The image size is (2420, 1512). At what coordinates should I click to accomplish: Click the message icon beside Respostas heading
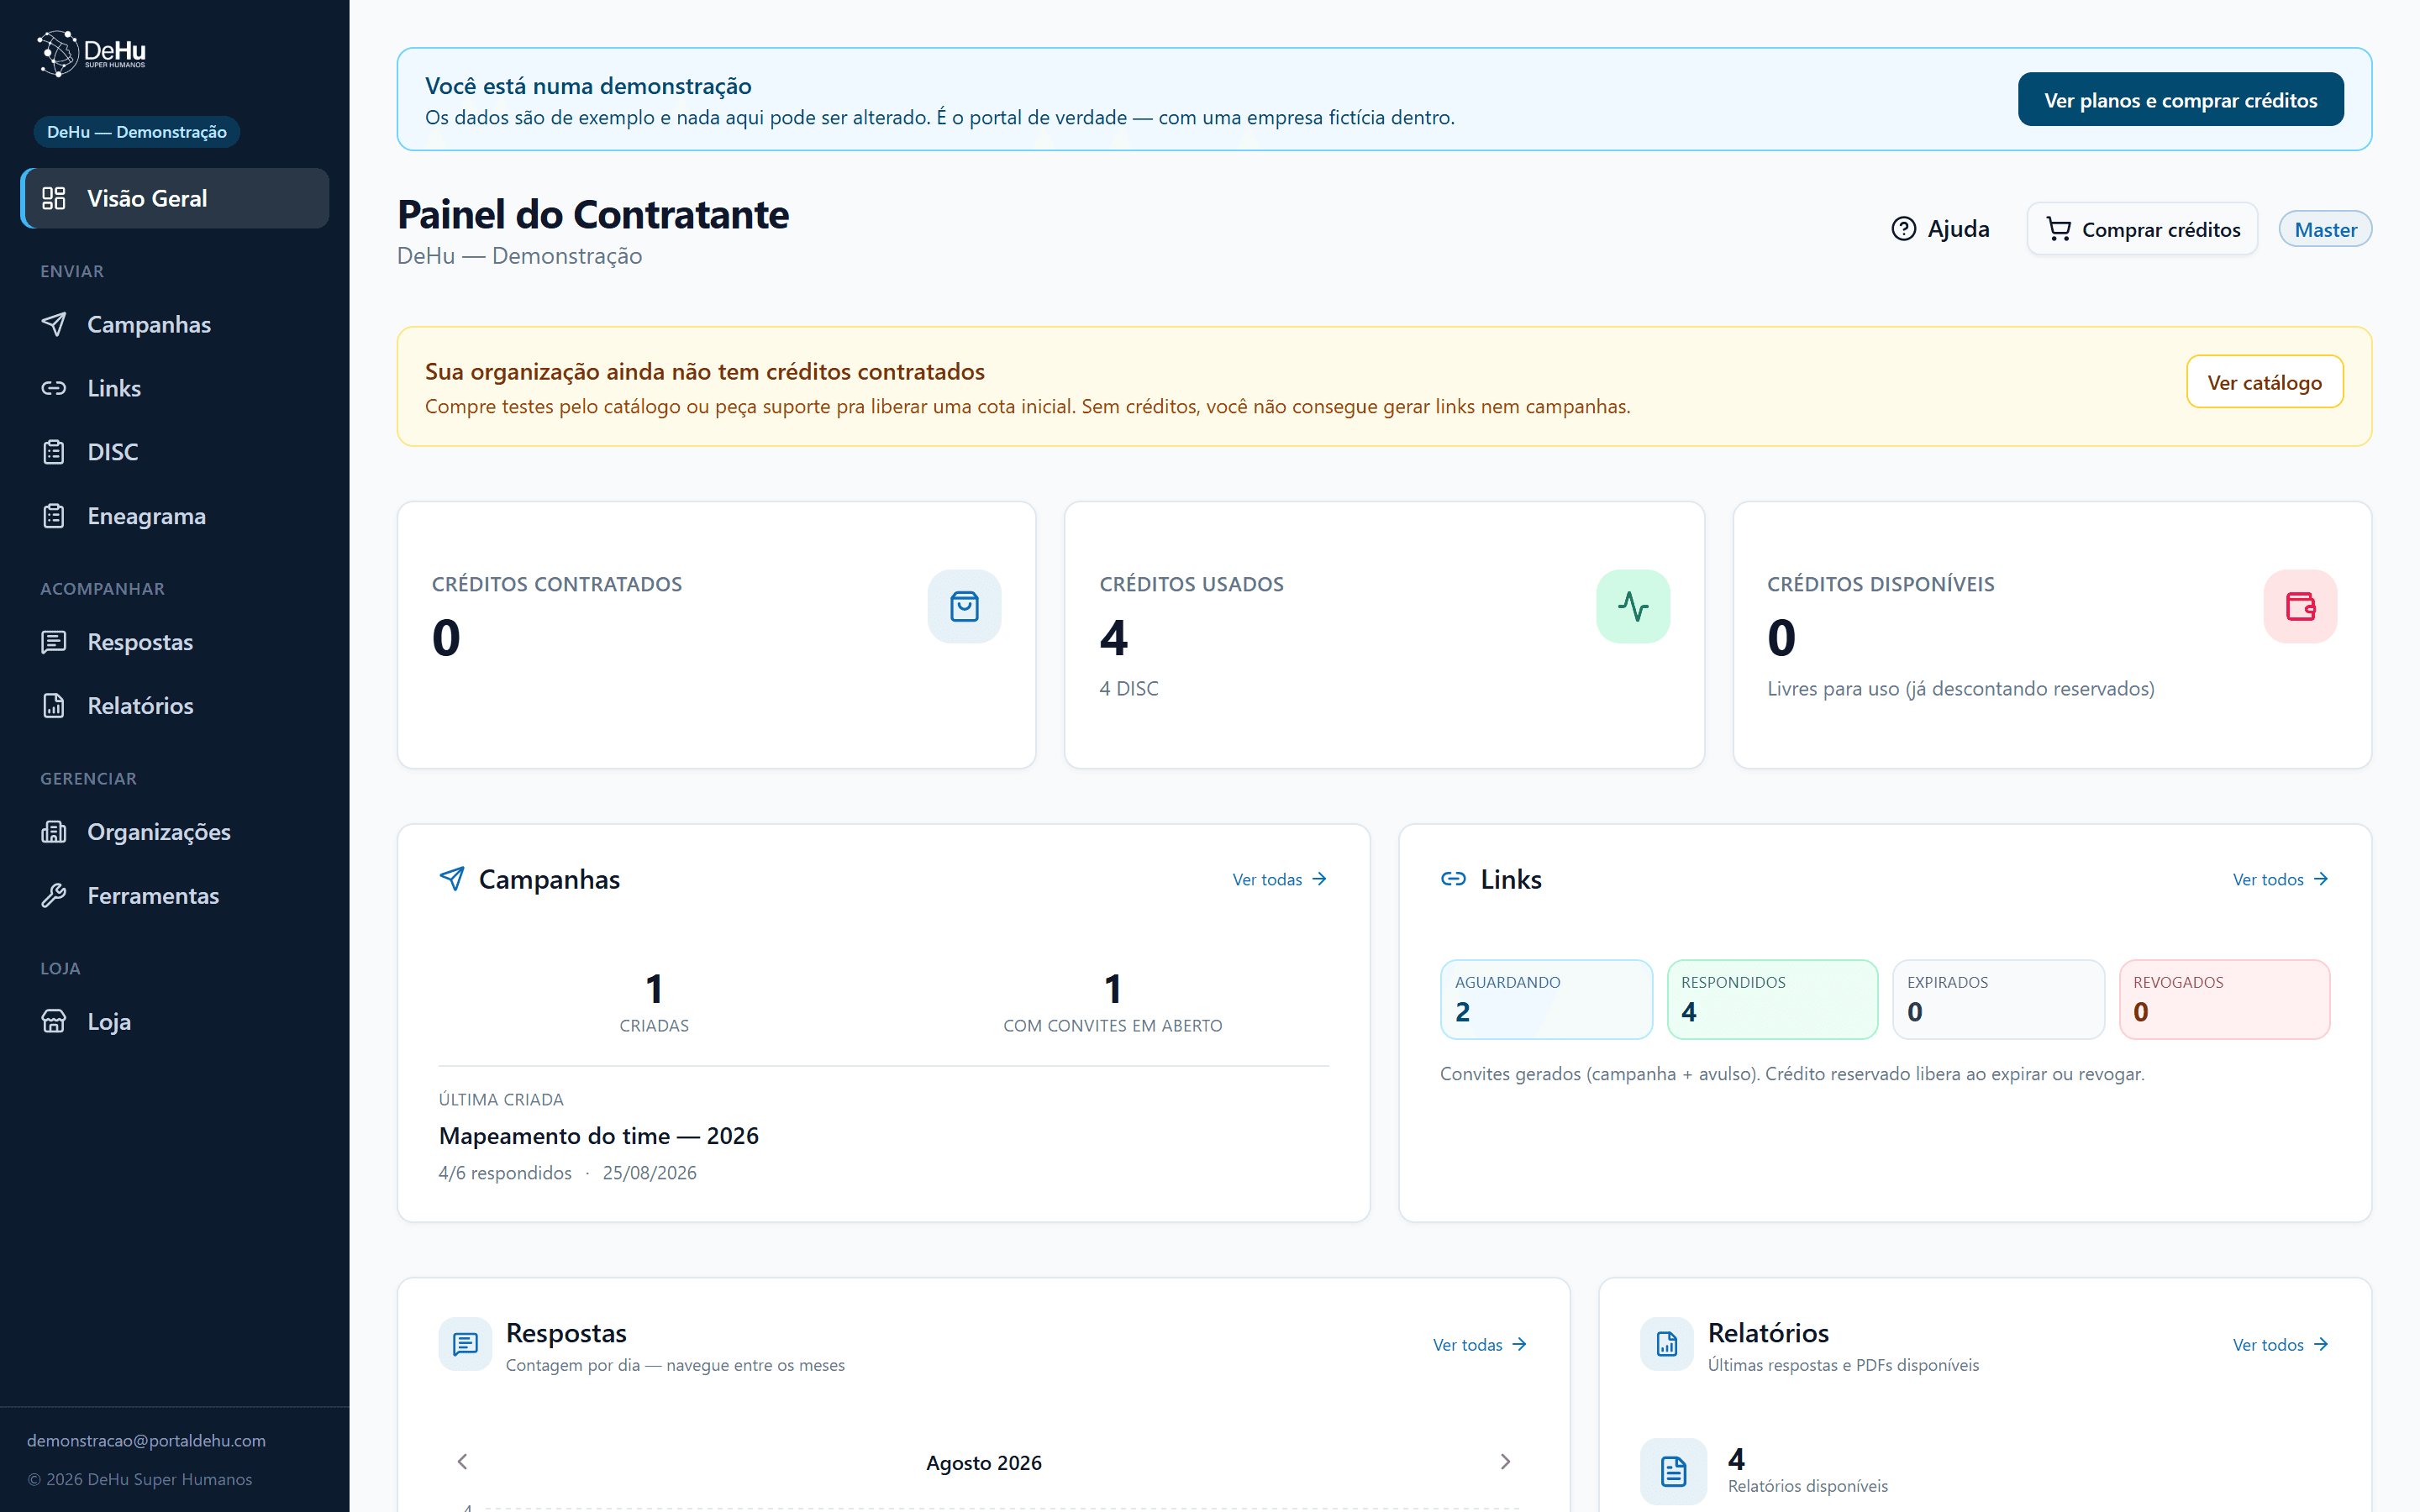[465, 1344]
